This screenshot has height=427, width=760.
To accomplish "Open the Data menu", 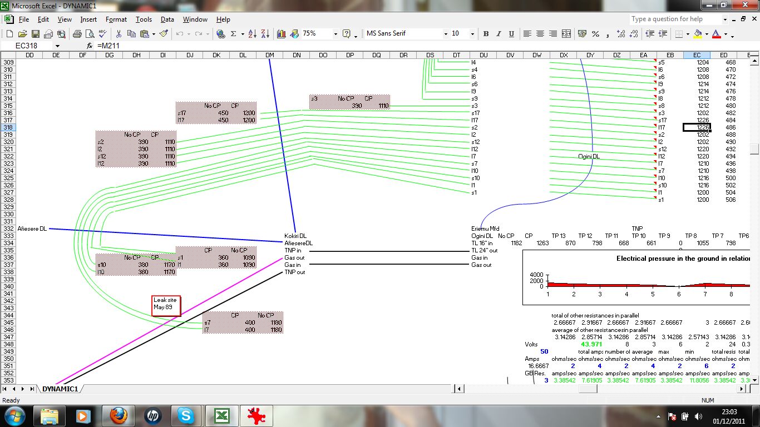I will tap(167, 19).
